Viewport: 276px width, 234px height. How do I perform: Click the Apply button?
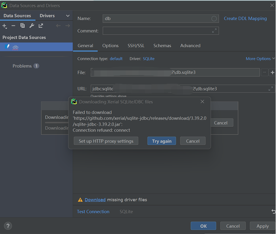(263, 226)
